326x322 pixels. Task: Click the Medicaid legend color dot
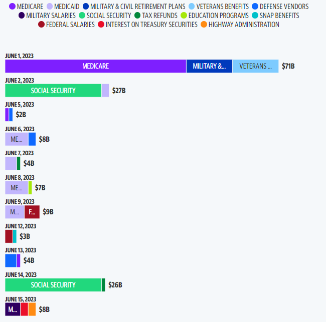click(50, 7)
